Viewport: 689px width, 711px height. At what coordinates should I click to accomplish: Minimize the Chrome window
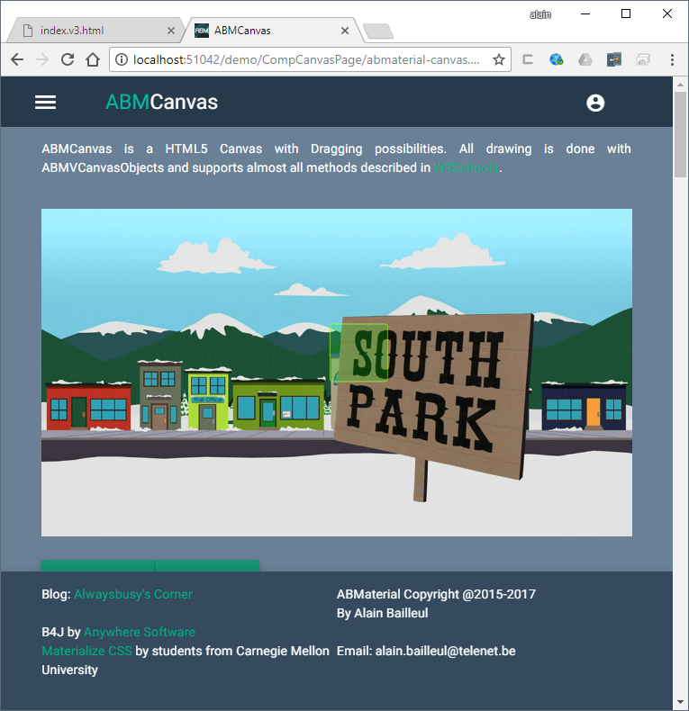[x=585, y=13]
